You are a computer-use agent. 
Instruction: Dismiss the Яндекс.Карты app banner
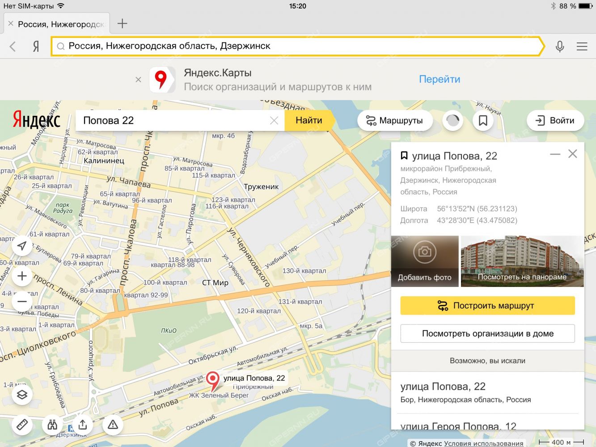pos(138,80)
